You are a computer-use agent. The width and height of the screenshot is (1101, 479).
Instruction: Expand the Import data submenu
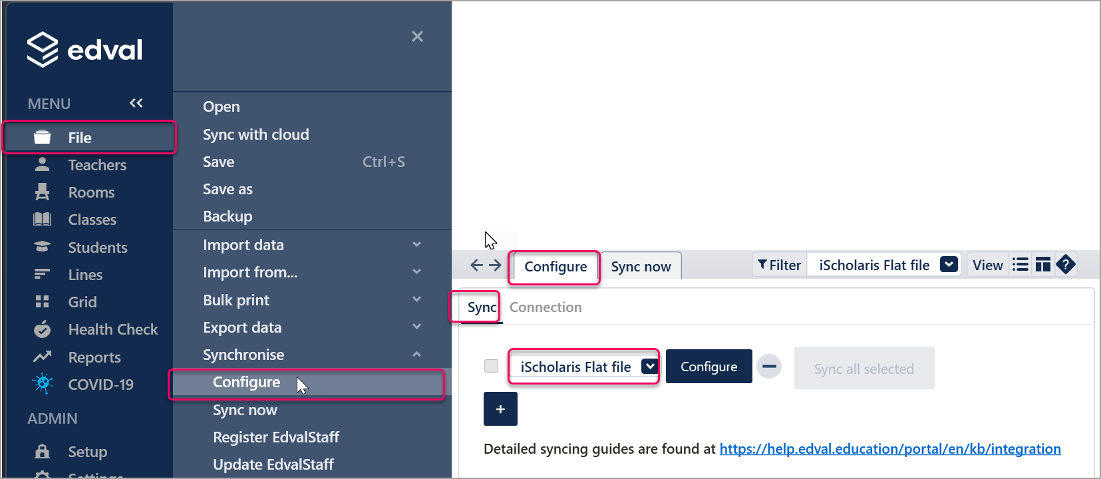tap(416, 245)
